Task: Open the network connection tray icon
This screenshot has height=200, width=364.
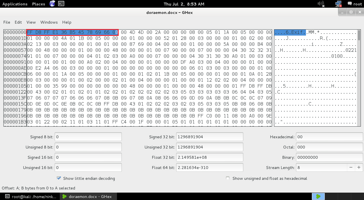Action: [338, 4]
